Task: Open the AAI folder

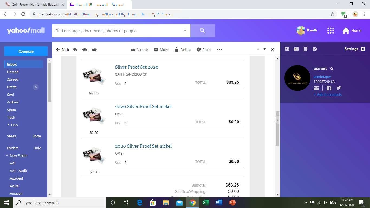Action: 12,163
